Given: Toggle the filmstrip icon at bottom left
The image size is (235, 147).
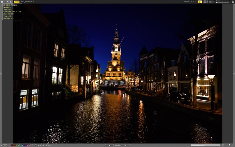Looking at the screenshot, I should (x=5, y=145).
